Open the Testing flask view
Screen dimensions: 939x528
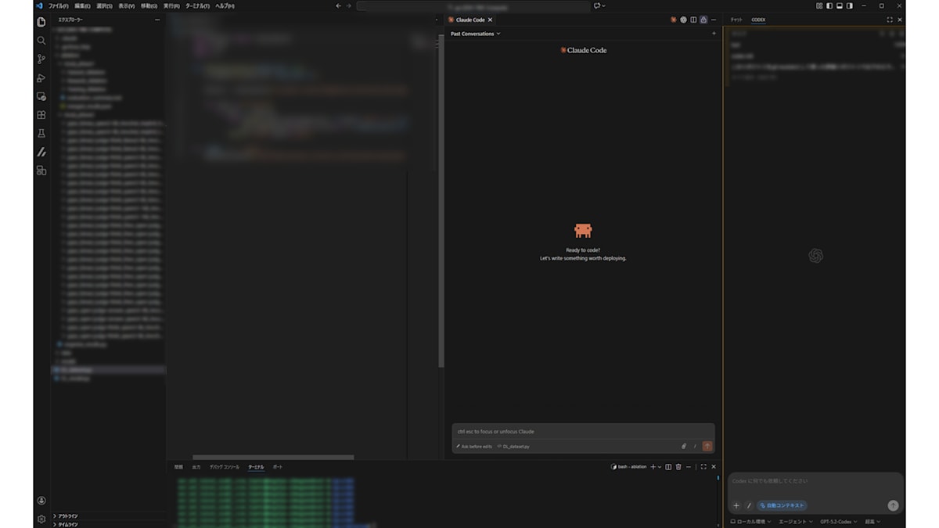tap(41, 134)
